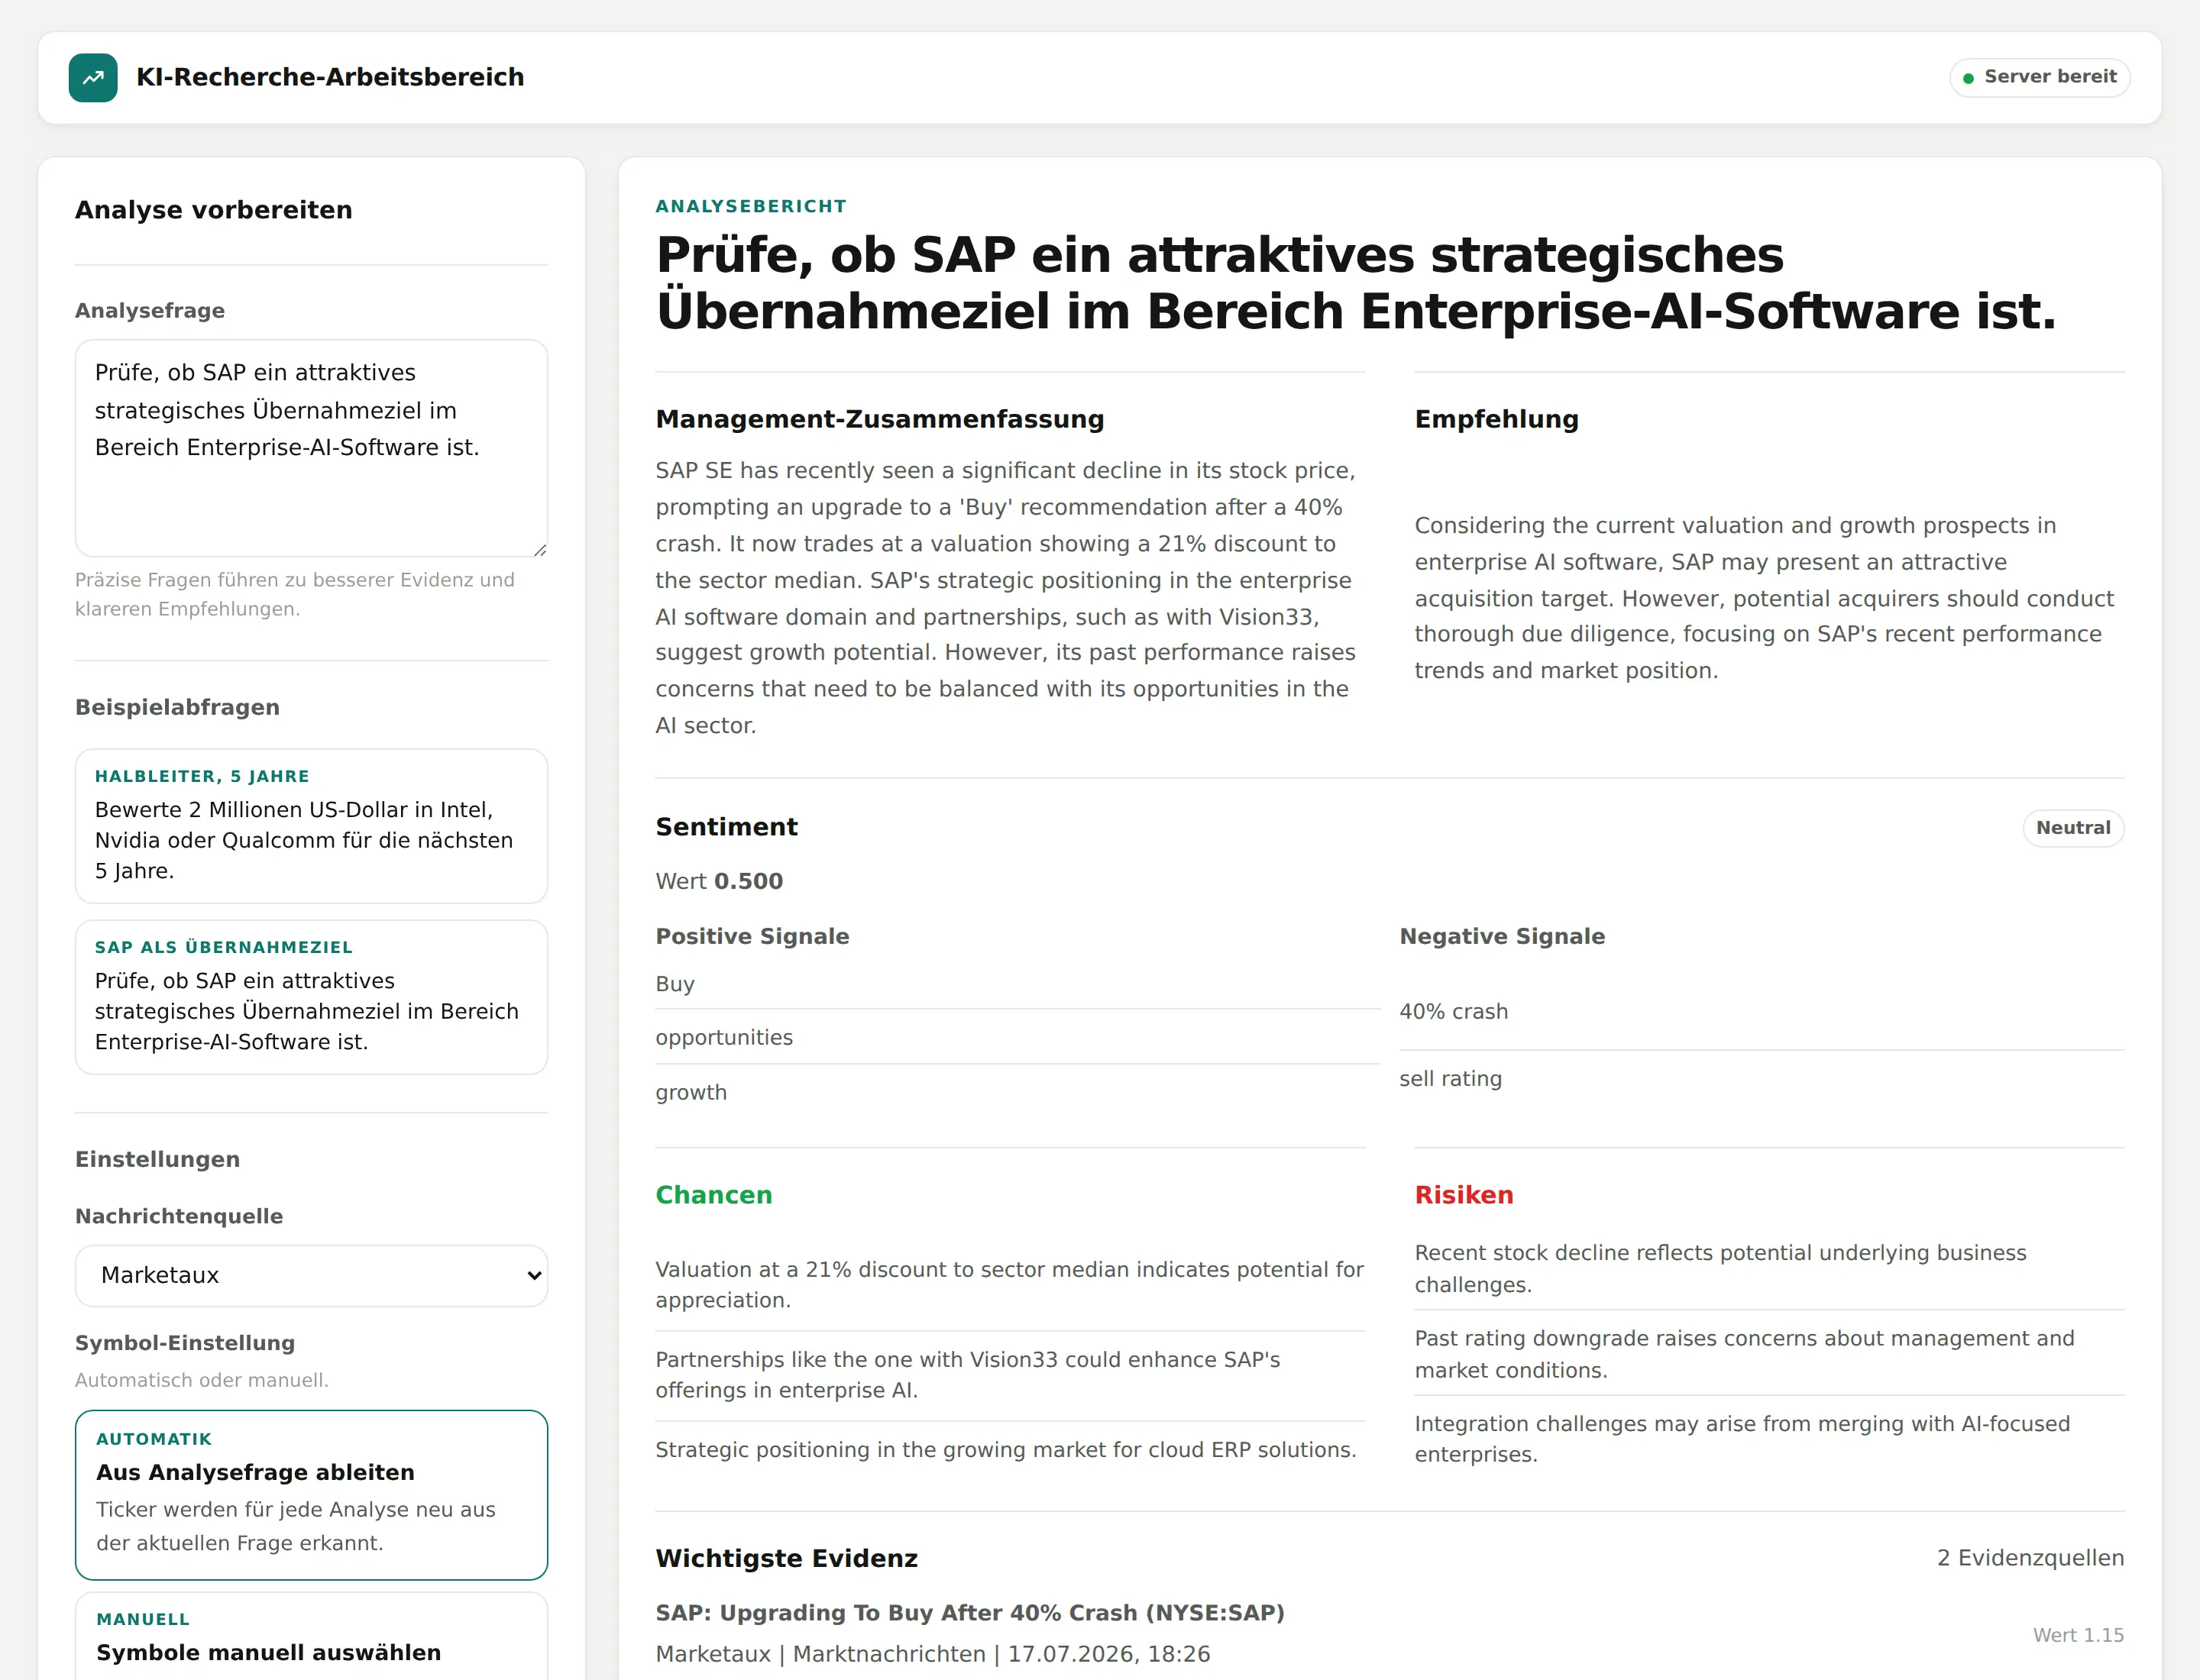Click the sentiment value 0.500
2200x1680 pixels.
click(x=749, y=881)
